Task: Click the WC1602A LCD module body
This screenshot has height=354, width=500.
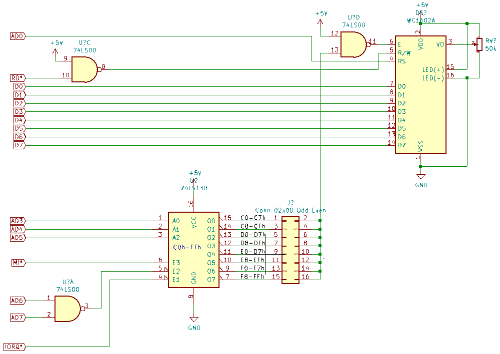Action: tap(420, 95)
